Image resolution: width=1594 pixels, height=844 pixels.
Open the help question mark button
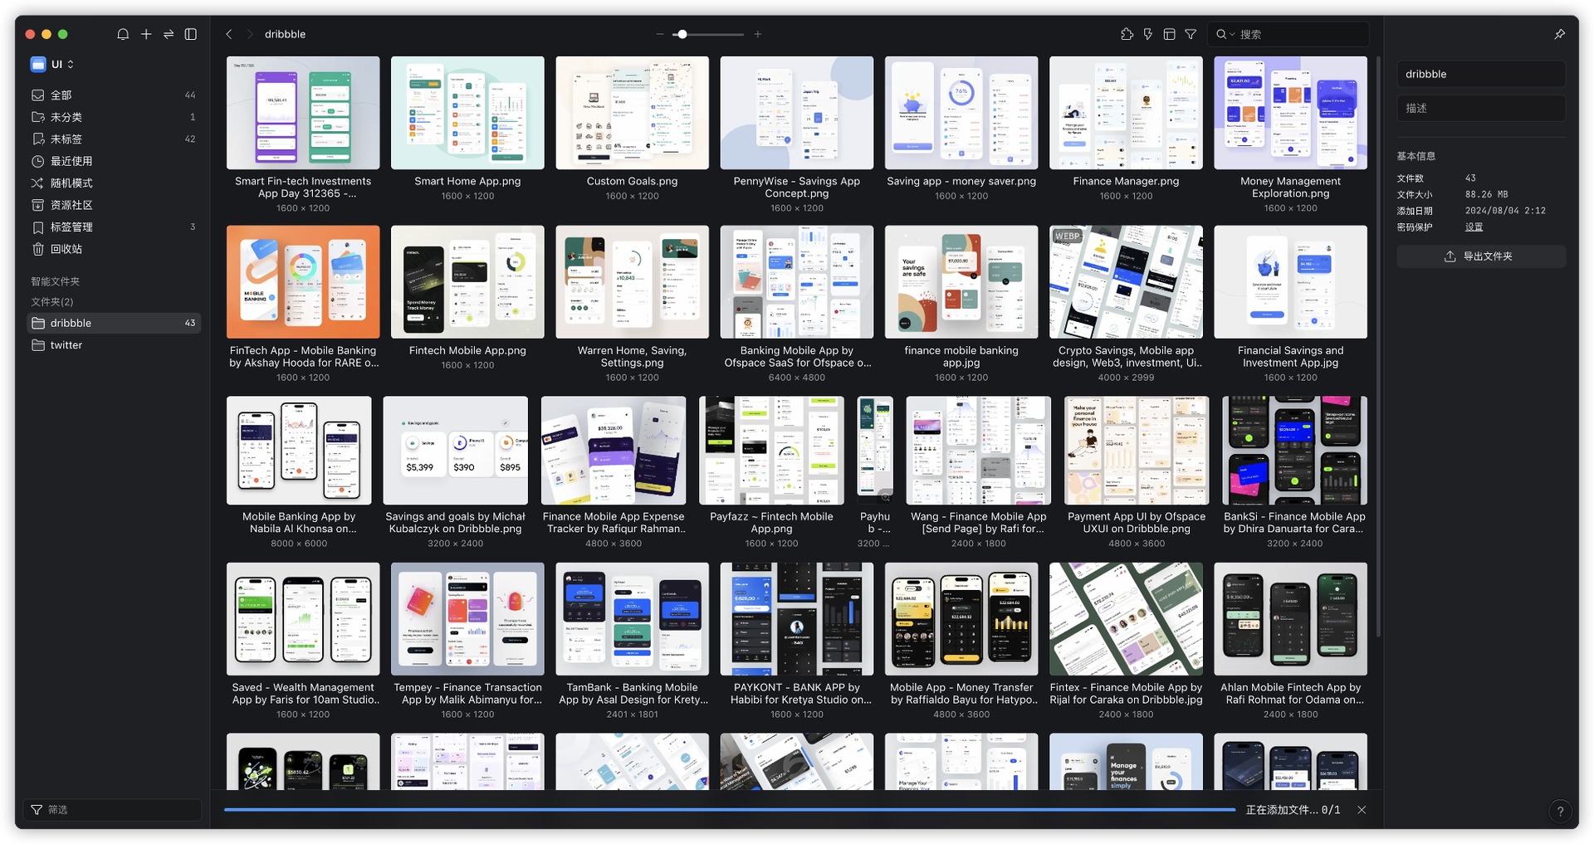tap(1560, 811)
